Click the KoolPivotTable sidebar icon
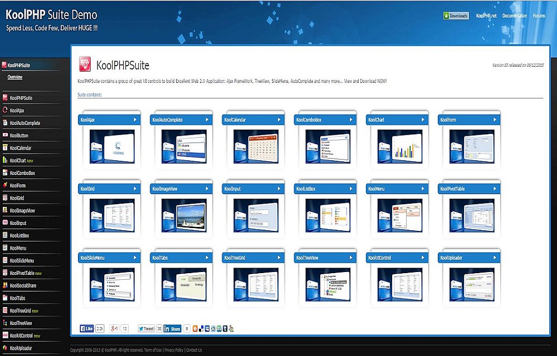Image resolution: width=557 pixels, height=356 pixels. pos(5,273)
